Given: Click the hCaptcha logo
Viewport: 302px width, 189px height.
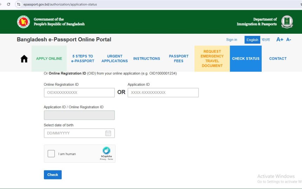Looking at the screenshot, I should pyautogui.click(x=106, y=151).
